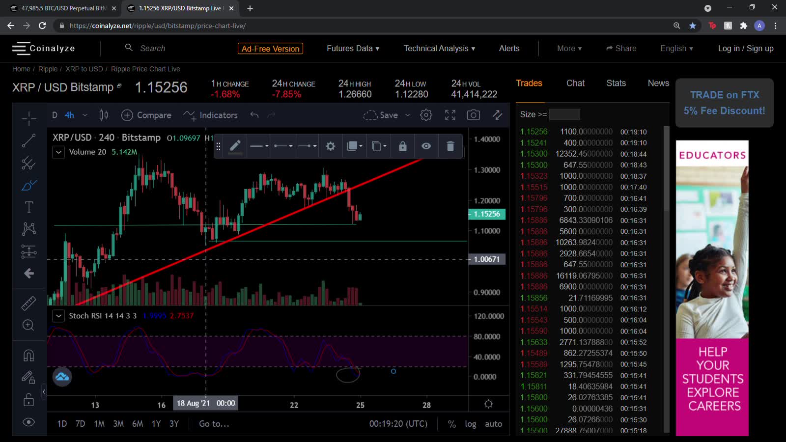
Task: Click the Compare symbols button
Action: point(146,115)
